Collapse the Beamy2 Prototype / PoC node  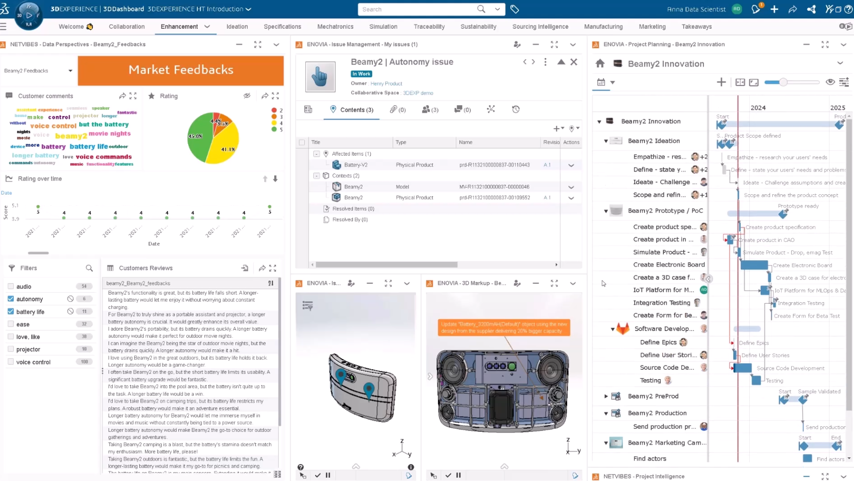pos(606,211)
